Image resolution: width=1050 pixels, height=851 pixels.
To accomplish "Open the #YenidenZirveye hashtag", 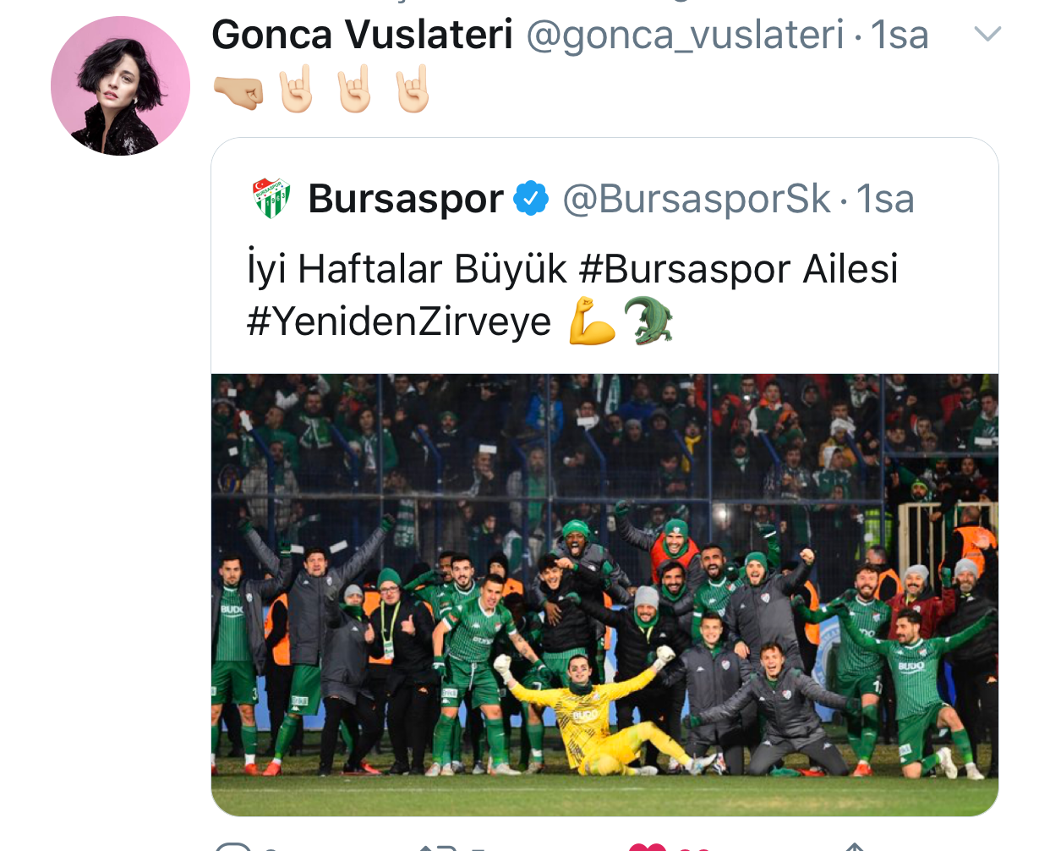I will pyautogui.click(x=399, y=321).
